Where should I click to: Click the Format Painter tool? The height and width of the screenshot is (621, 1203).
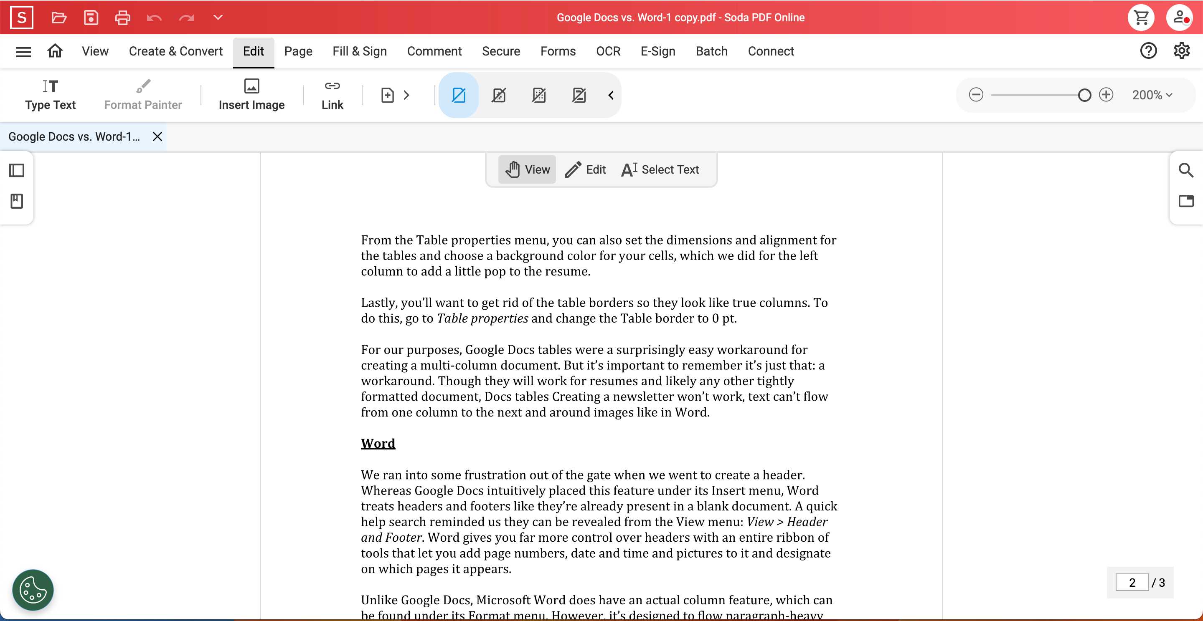(x=143, y=95)
